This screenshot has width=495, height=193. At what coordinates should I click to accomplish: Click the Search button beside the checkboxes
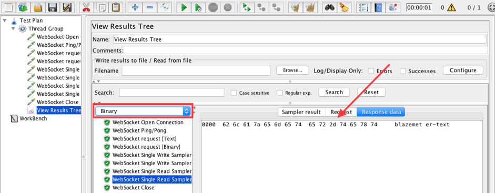pyautogui.click(x=334, y=93)
